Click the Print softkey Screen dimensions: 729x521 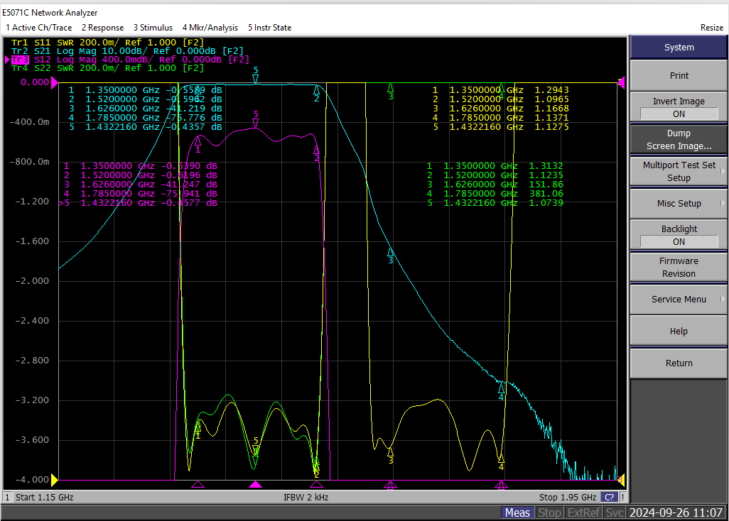679,75
